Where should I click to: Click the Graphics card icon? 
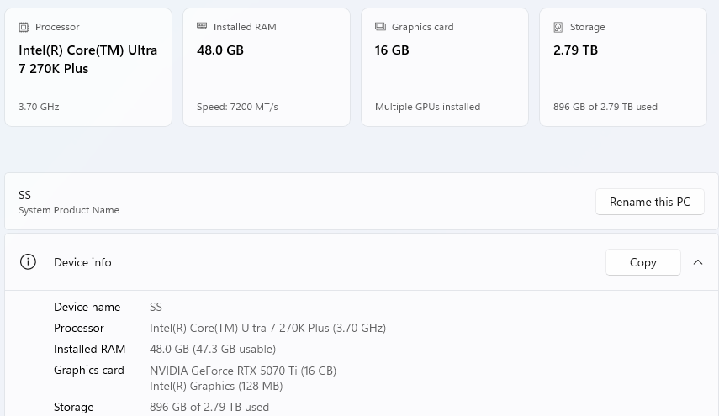click(x=380, y=27)
